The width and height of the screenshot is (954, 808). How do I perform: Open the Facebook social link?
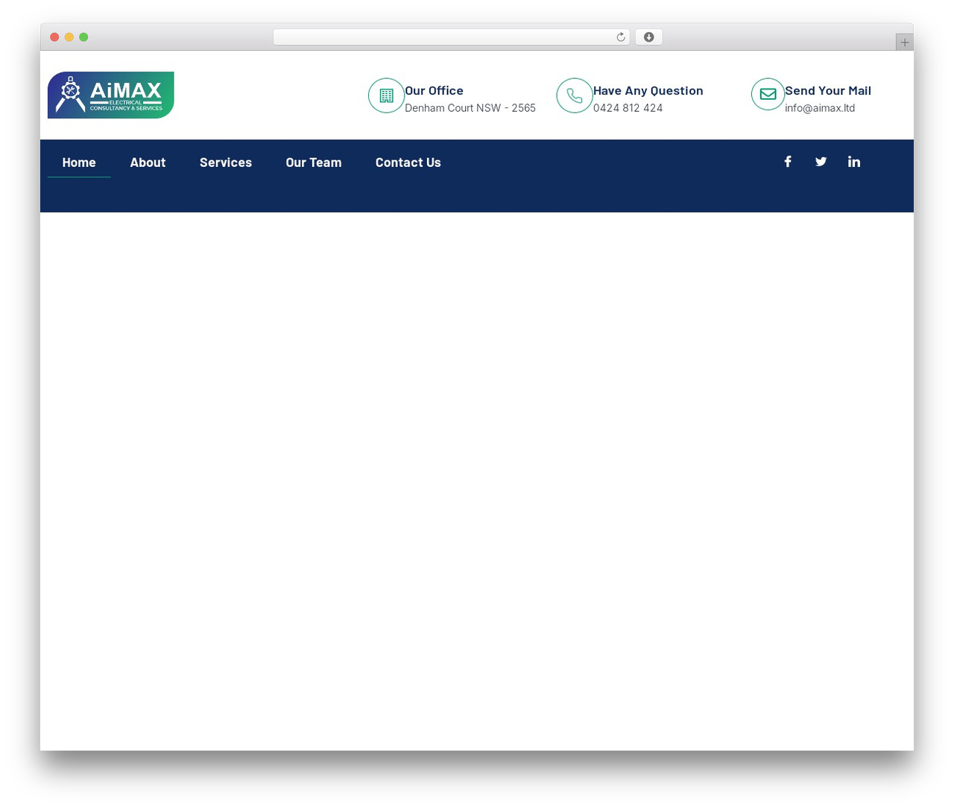[x=788, y=162]
